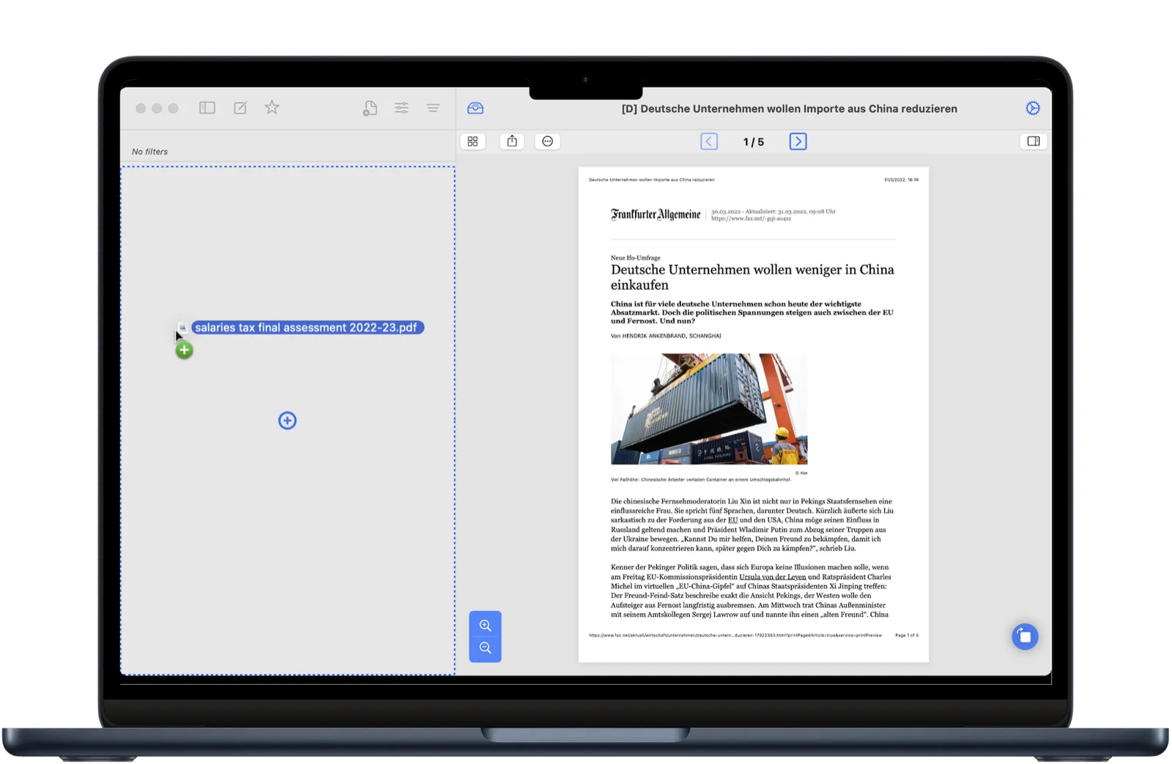Click the document title in header
This screenshot has width=1172, height=764.
[789, 108]
